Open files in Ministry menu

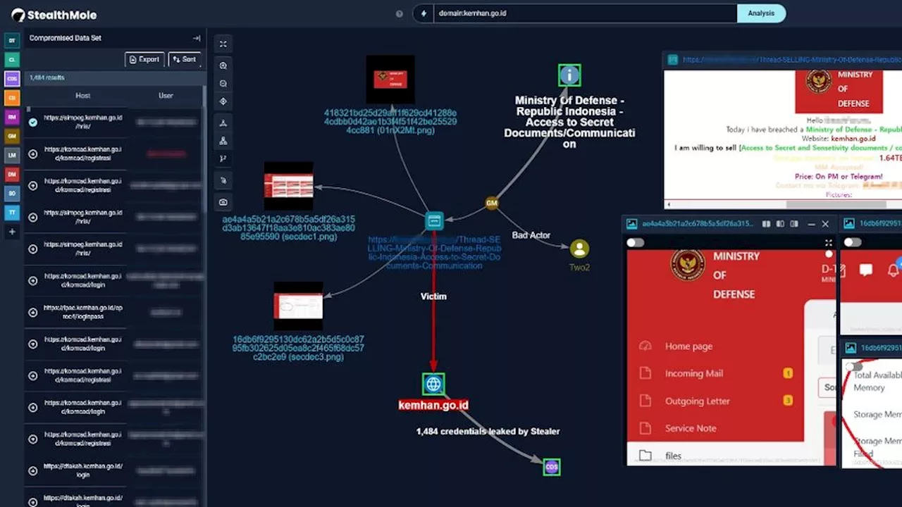click(x=673, y=456)
